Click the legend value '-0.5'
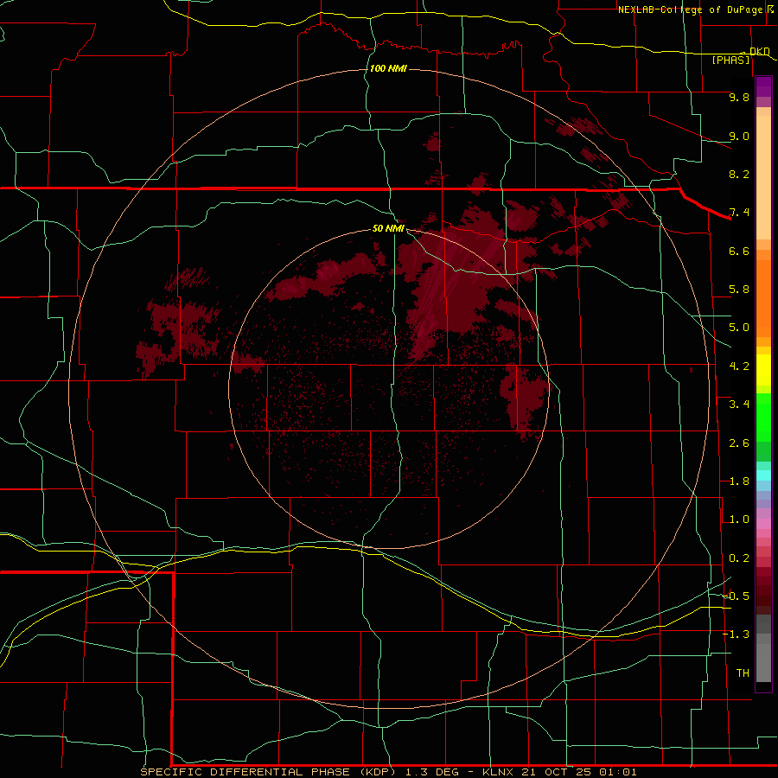Viewport: 778px width, 778px height. coord(737,596)
